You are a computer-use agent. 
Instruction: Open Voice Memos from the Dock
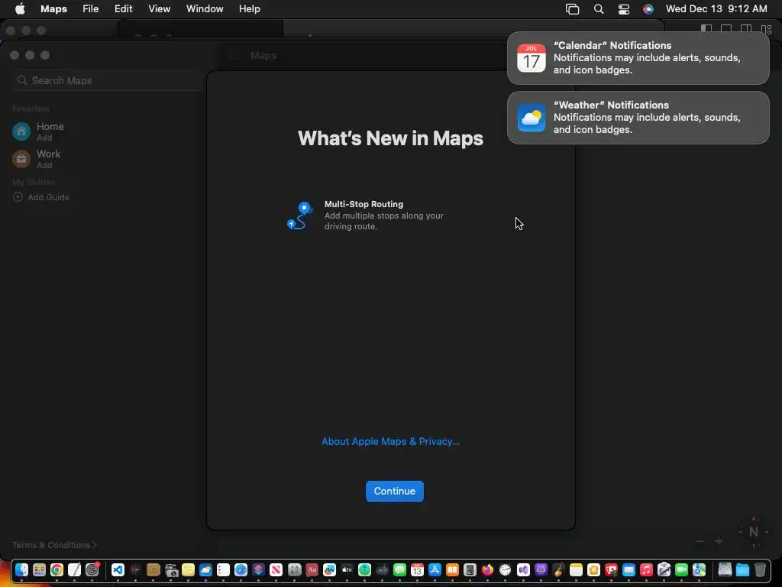point(136,569)
